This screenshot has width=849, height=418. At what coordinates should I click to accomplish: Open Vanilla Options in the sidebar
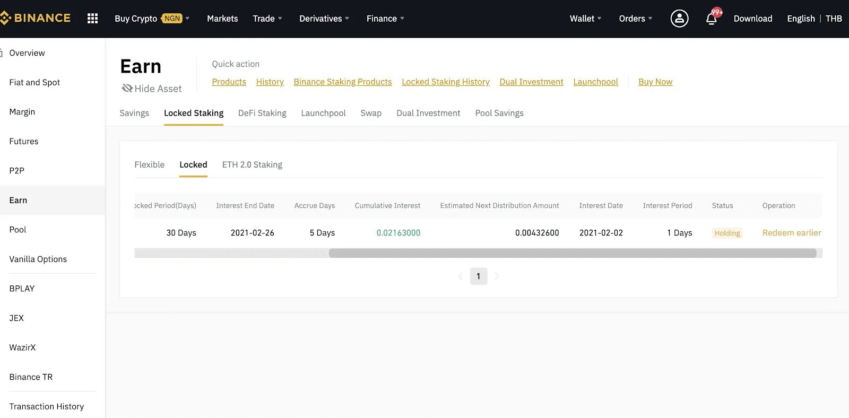click(38, 259)
